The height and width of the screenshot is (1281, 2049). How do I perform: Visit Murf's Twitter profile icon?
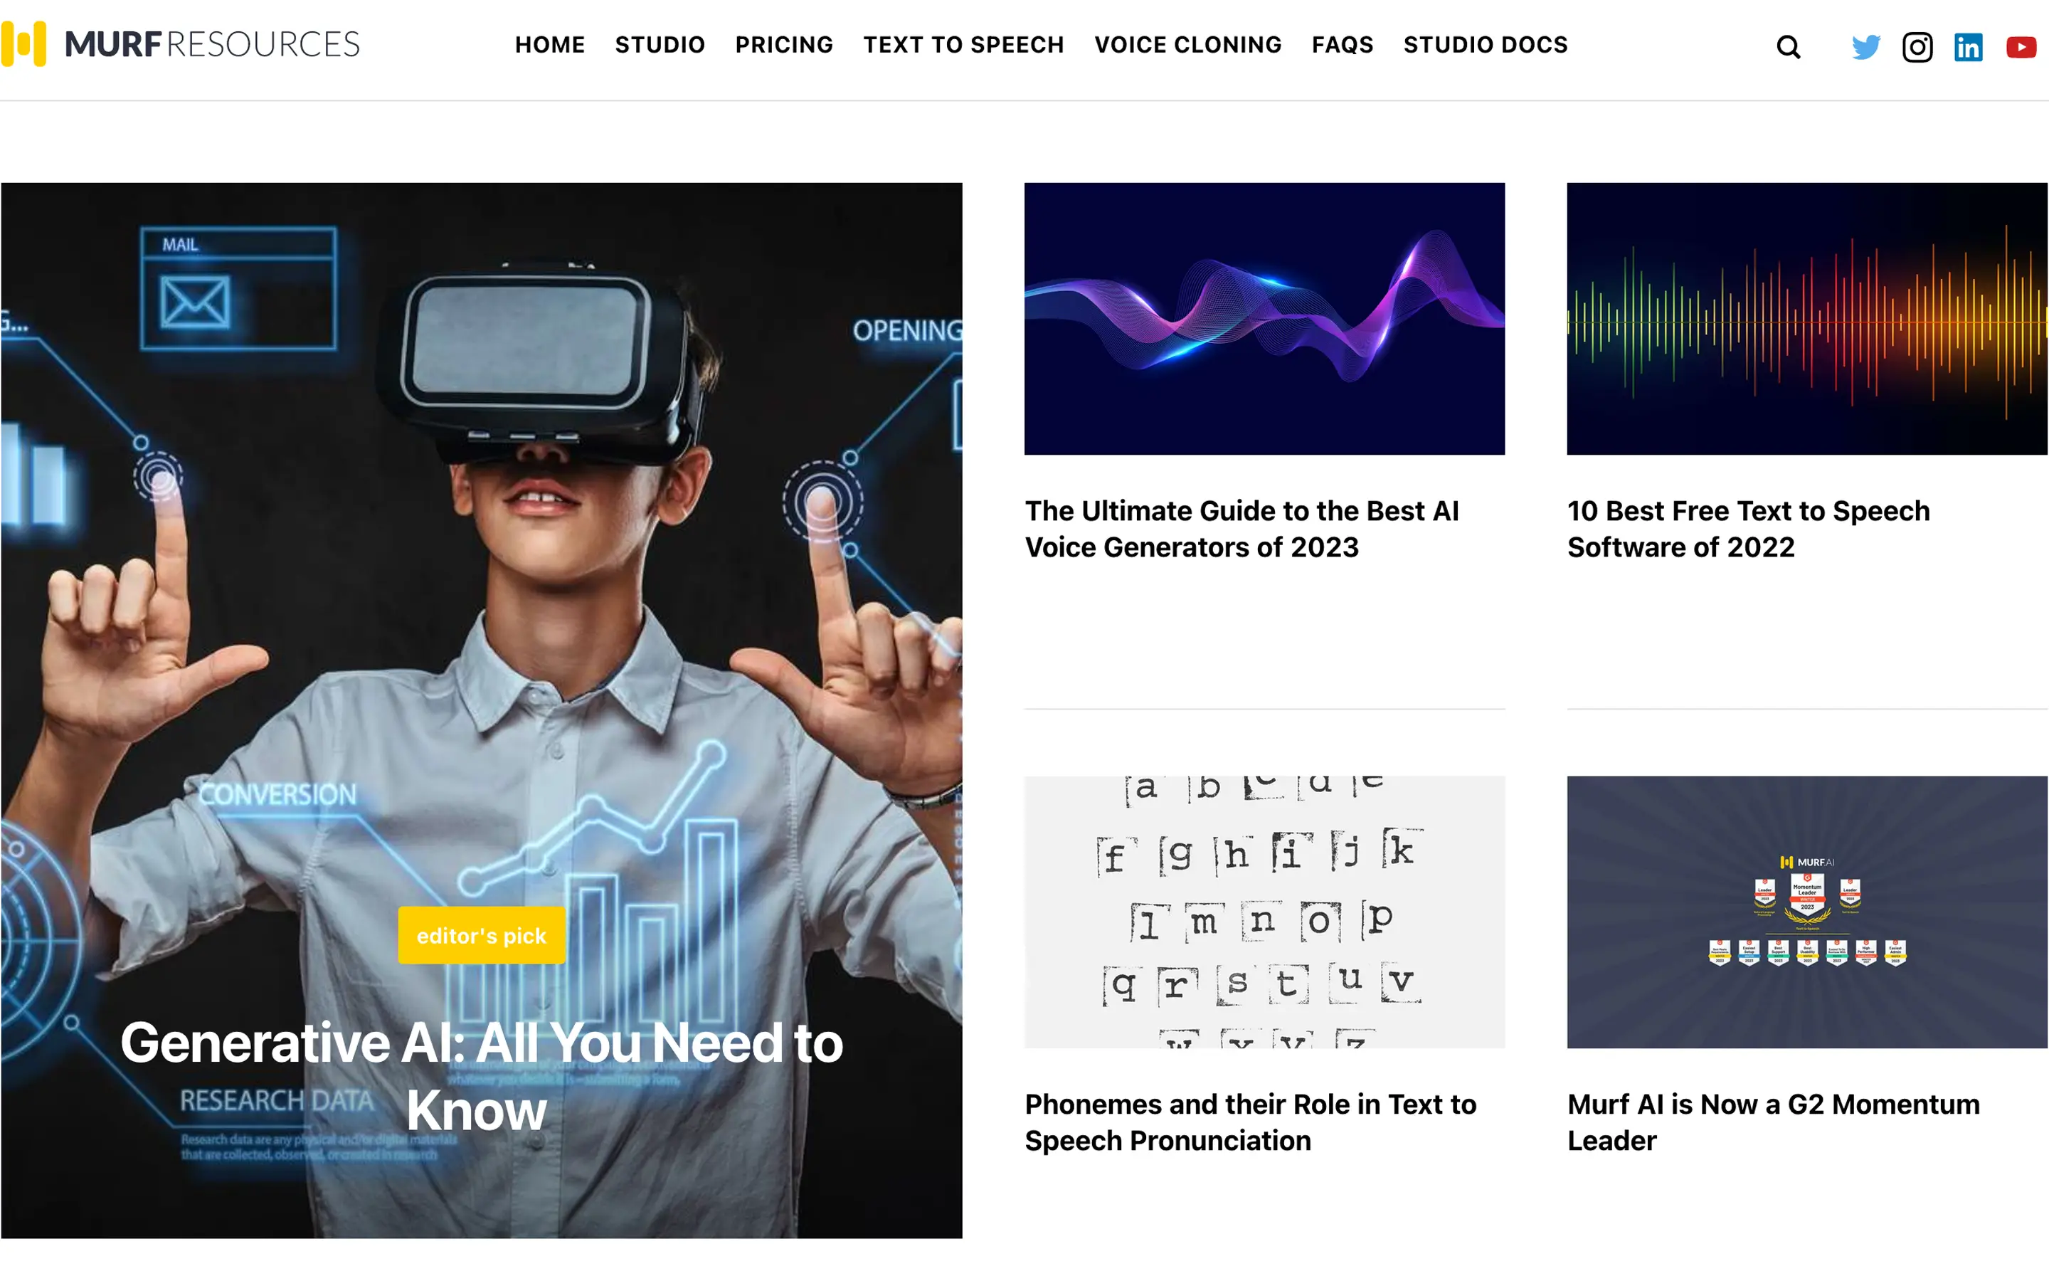(1865, 46)
